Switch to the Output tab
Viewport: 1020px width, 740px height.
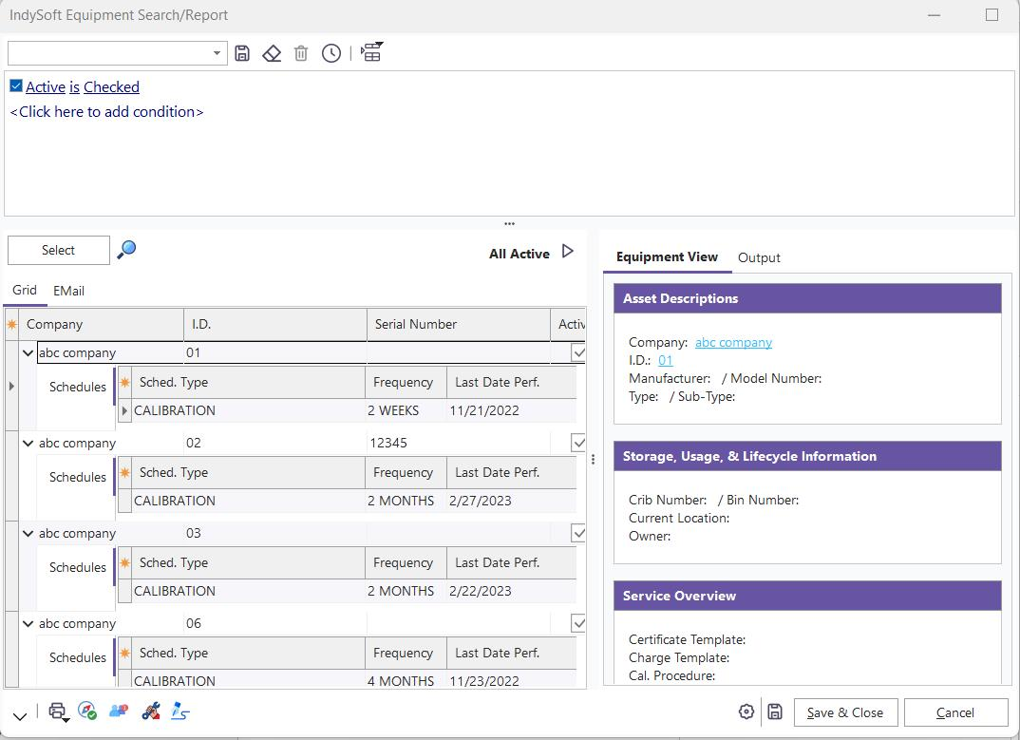click(759, 257)
